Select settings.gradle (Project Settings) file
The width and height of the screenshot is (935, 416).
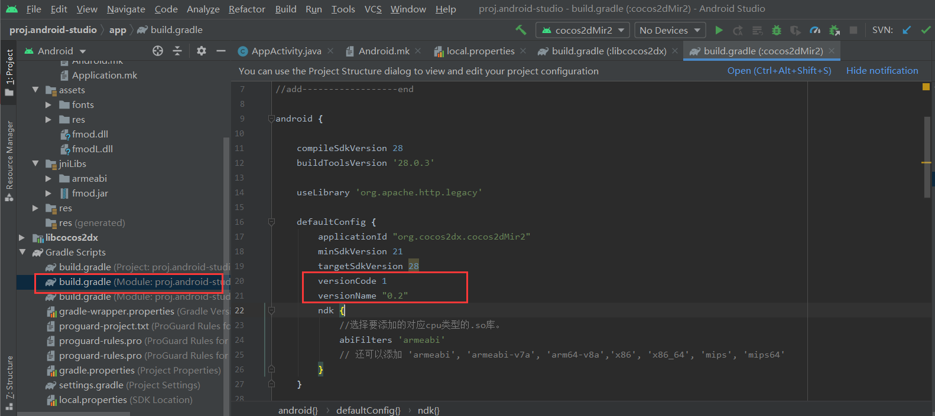(x=123, y=385)
